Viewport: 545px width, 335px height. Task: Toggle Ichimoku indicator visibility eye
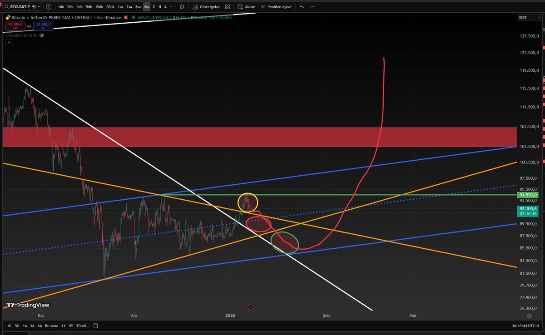coord(42,35)
